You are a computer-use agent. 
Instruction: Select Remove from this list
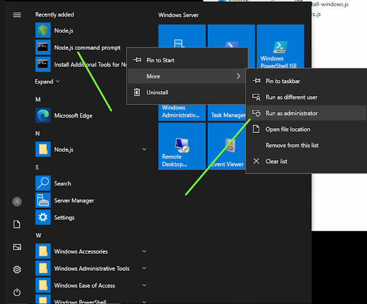(x=307, y=145)
